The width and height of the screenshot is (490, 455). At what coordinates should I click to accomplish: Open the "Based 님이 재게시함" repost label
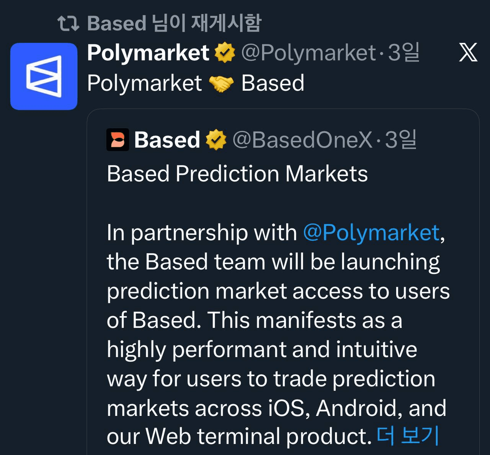174,23
